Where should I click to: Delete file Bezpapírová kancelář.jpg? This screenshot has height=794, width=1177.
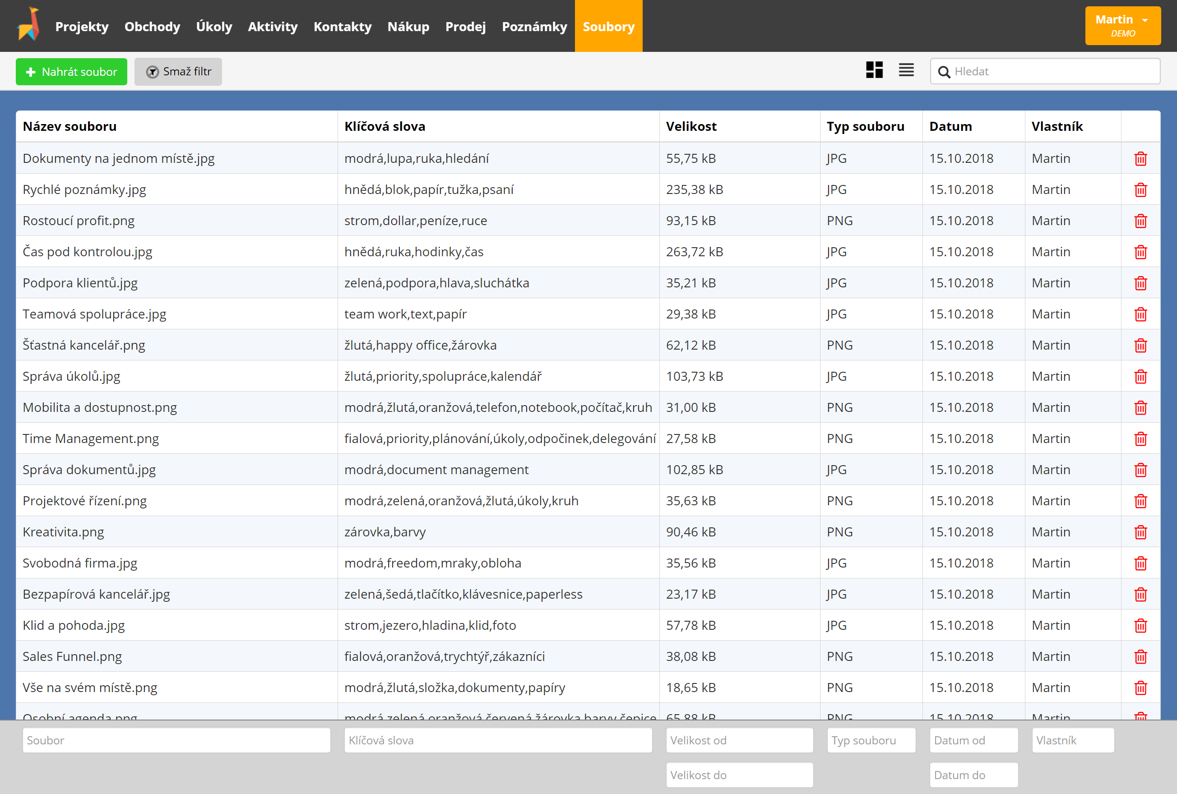pos(1140,595)
